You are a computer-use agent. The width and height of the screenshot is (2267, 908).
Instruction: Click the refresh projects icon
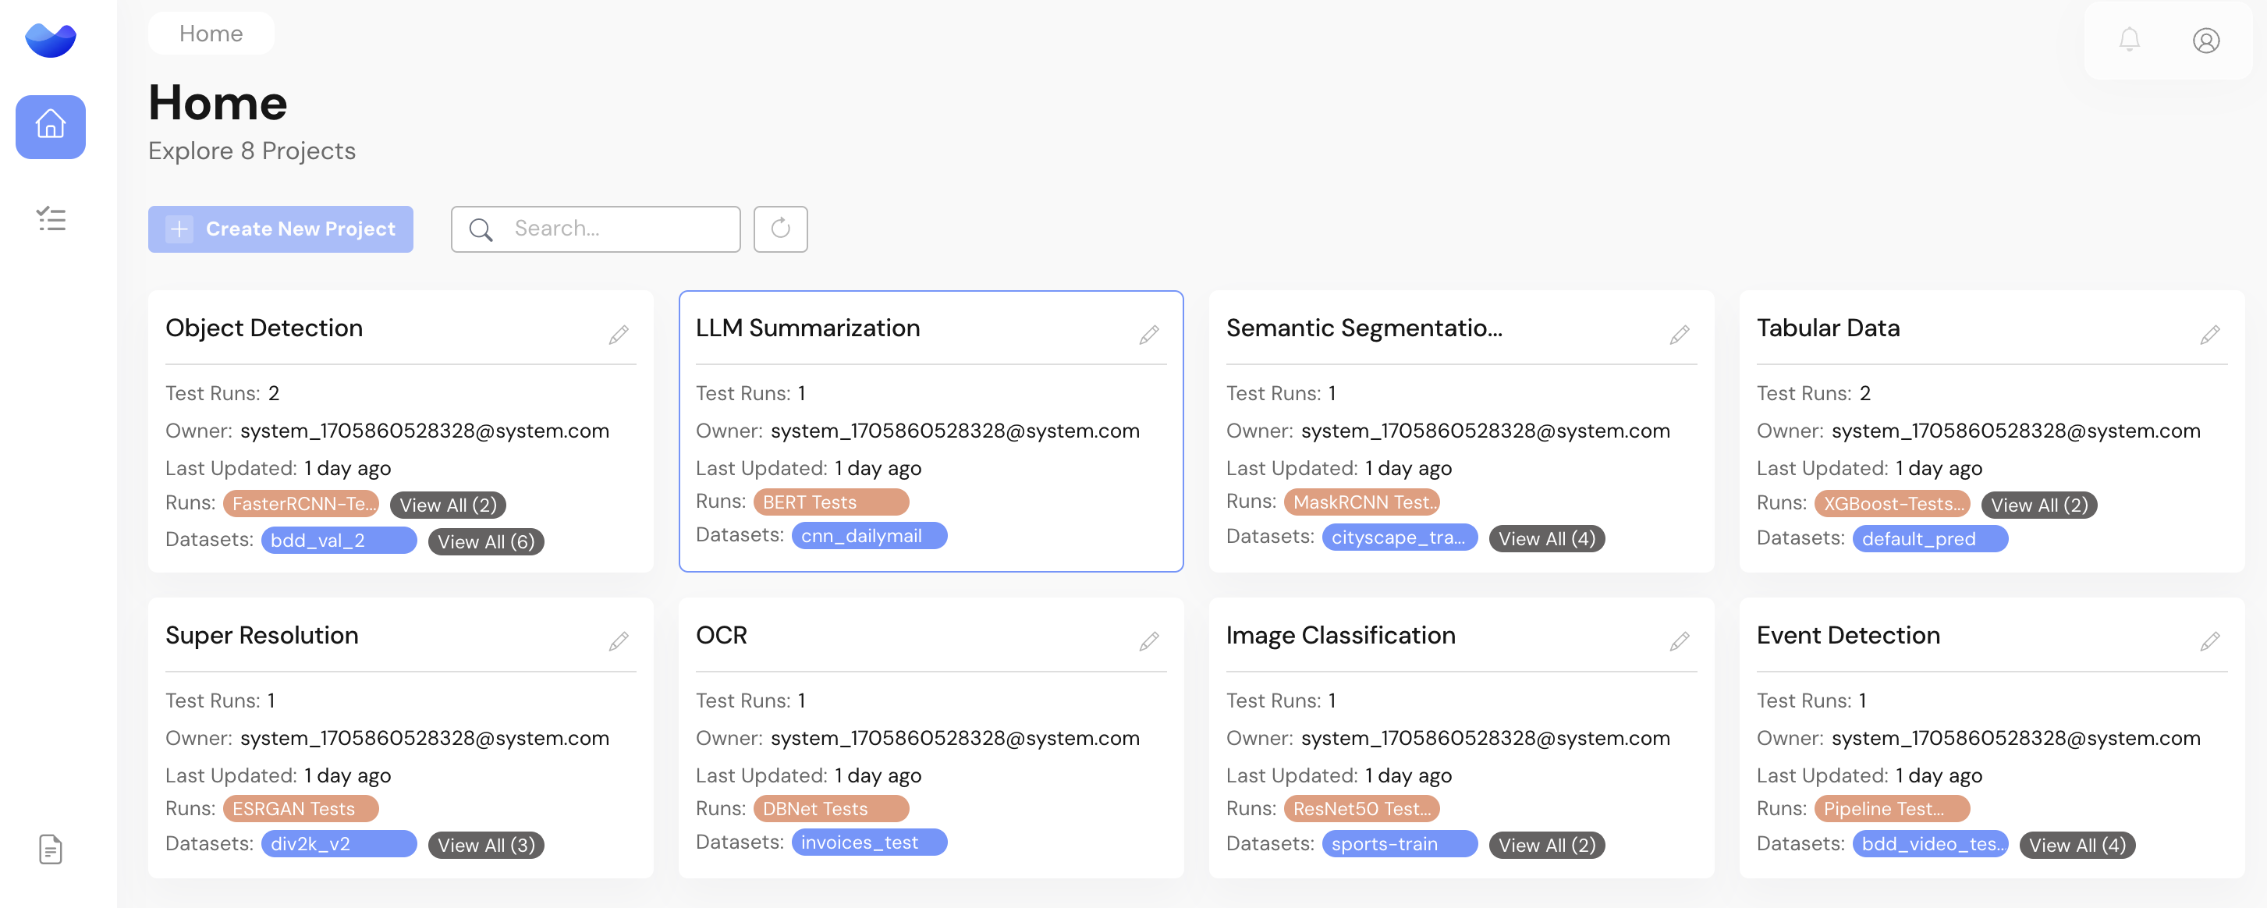click(780, 229)
